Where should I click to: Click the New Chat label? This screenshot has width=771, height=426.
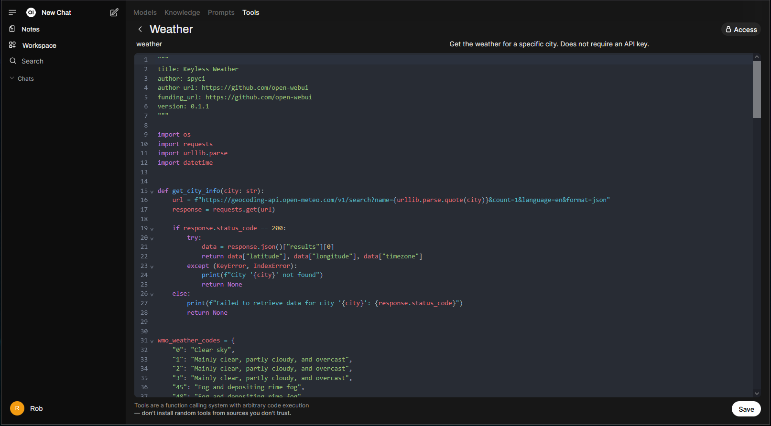[56, 12]
